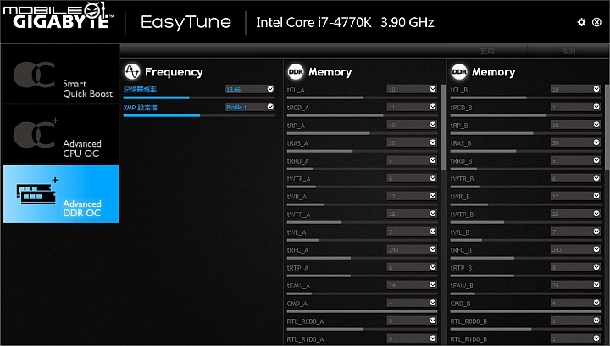Click the tCL_B slider bar
Image resolution: width=610 pixels, height=346 pixels.
[525, 98]
